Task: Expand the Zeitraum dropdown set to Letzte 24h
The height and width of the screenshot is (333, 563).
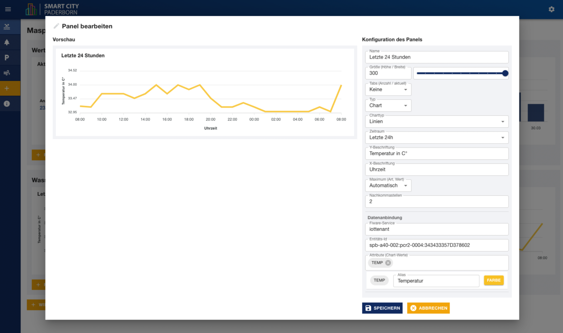Action: pyautogui.click(x=437, y=137)
